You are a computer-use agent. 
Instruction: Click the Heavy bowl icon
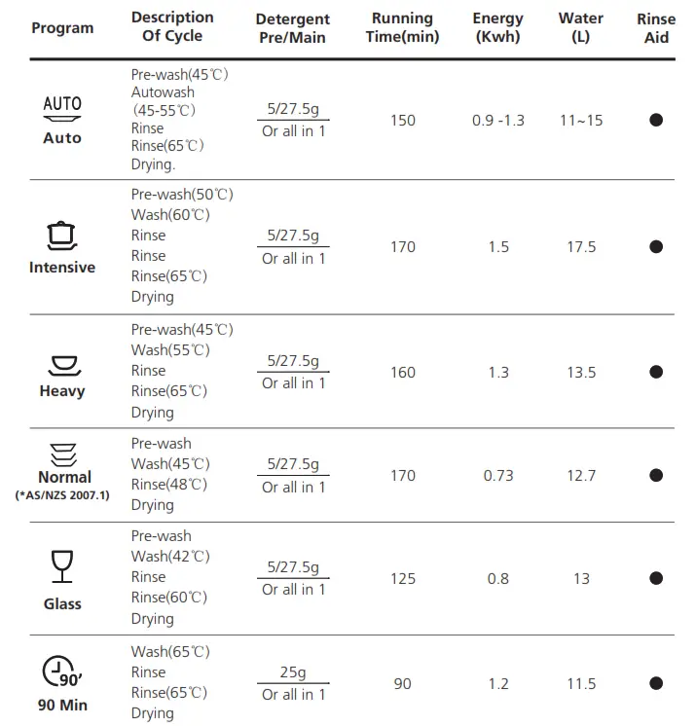(62, 364)
